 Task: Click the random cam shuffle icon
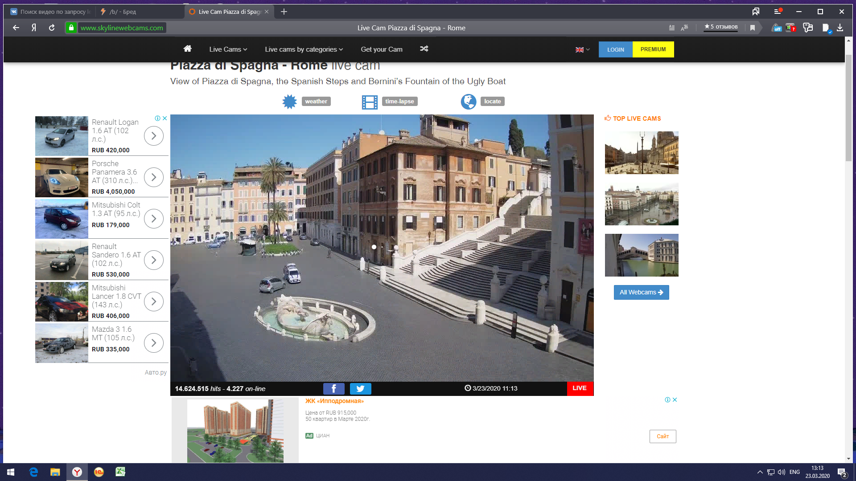coord(424,49)
